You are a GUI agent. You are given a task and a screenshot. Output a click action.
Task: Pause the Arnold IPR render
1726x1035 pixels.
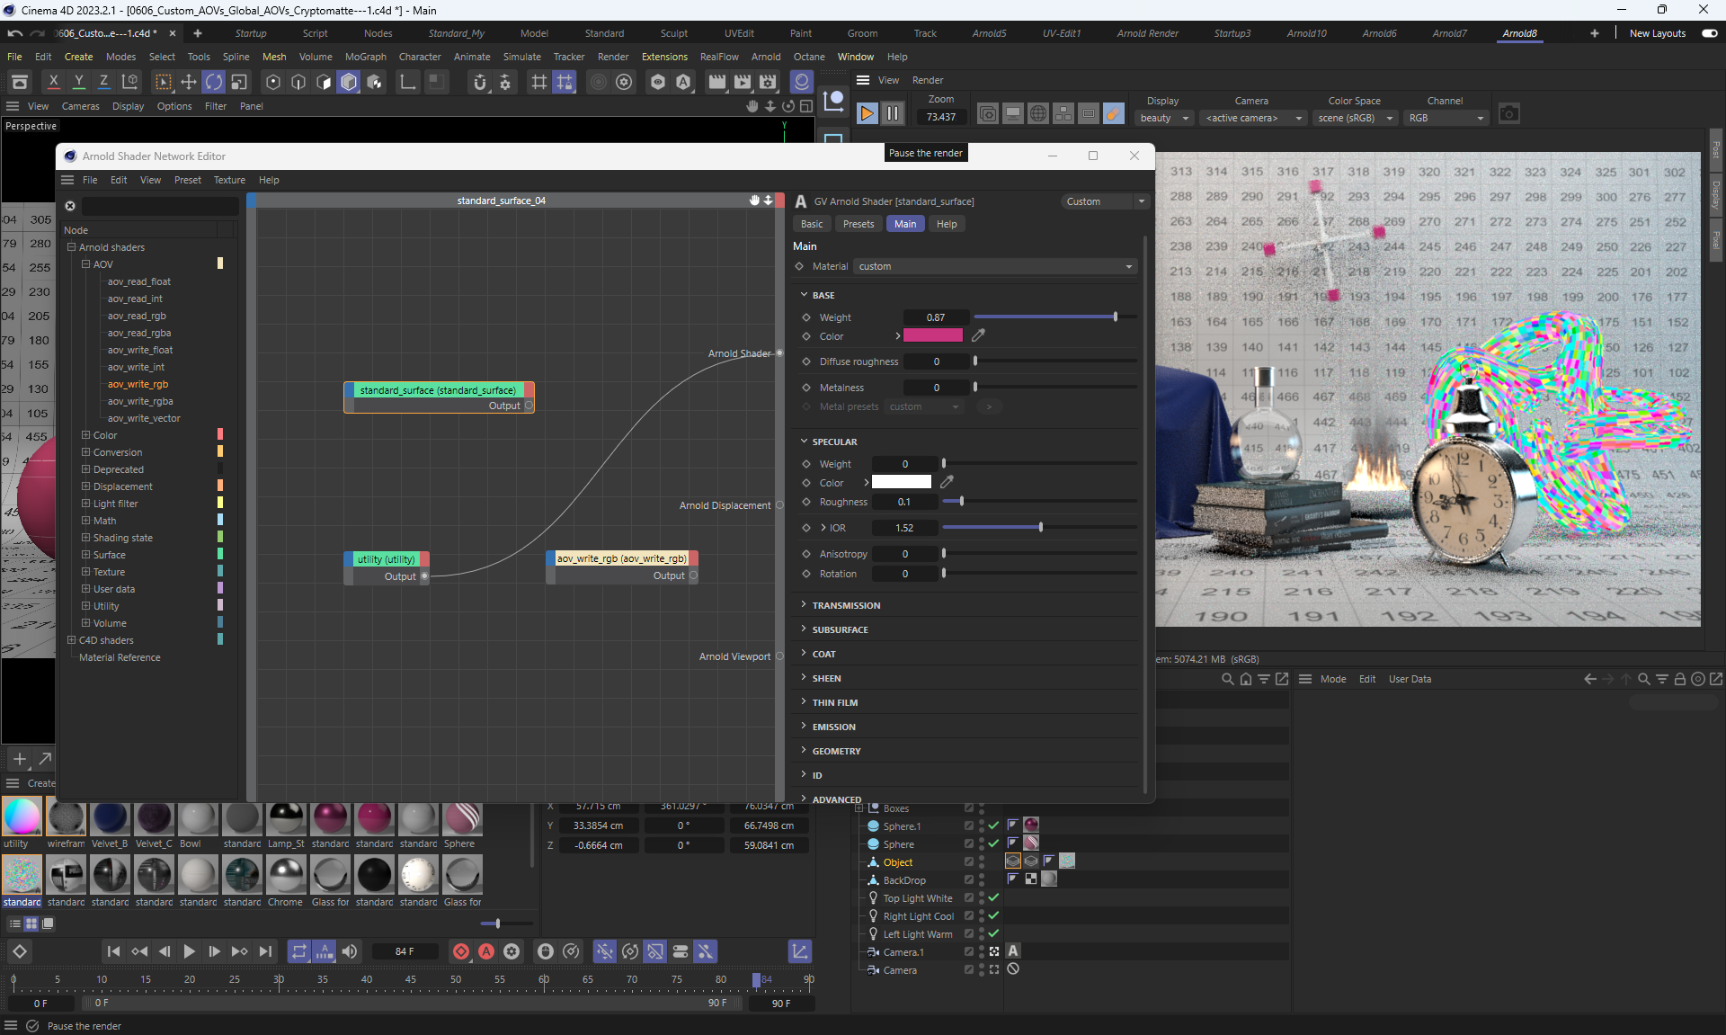tap(893, 113)
